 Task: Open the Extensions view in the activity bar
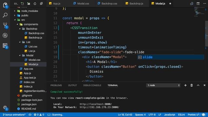click(x=5, y=45)
